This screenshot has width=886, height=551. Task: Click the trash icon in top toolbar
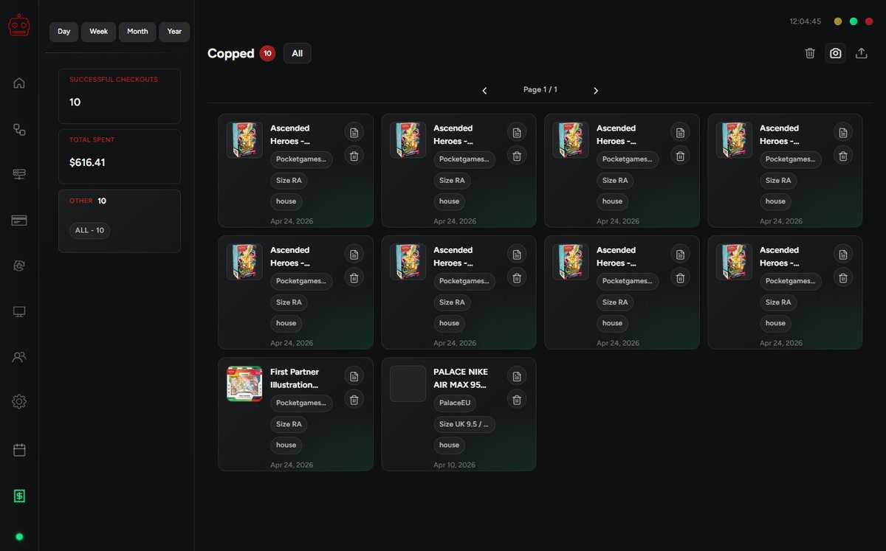[x=810, y=53]
